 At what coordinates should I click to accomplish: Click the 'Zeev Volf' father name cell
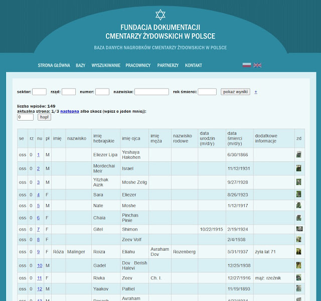134,240
